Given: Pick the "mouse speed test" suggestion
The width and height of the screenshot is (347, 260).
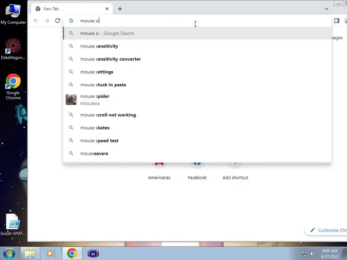Looking at the screenshot, I should click(198, 140).
